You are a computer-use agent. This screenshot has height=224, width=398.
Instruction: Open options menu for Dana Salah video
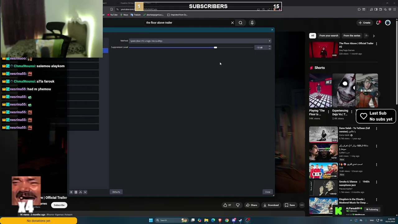pyautogui.click(x=377, y=128)
